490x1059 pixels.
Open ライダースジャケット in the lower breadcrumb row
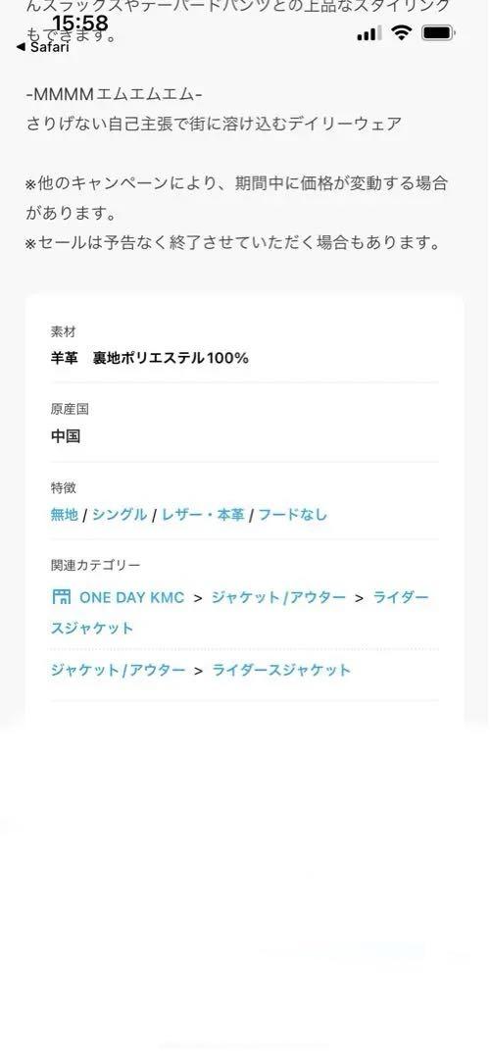[281, 670]
